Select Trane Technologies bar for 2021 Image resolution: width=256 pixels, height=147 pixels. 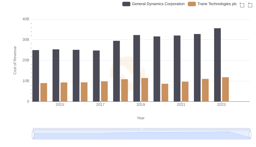coord(185,92)
